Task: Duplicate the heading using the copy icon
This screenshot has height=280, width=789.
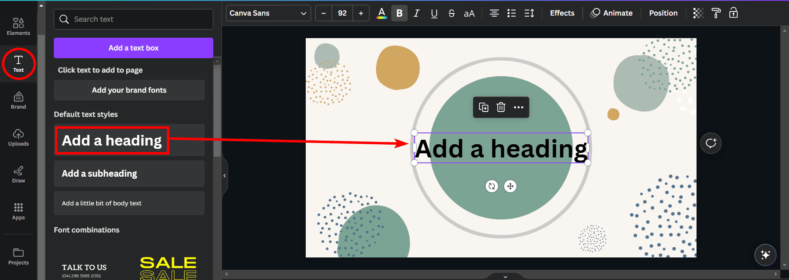Action: pos(484,107)
